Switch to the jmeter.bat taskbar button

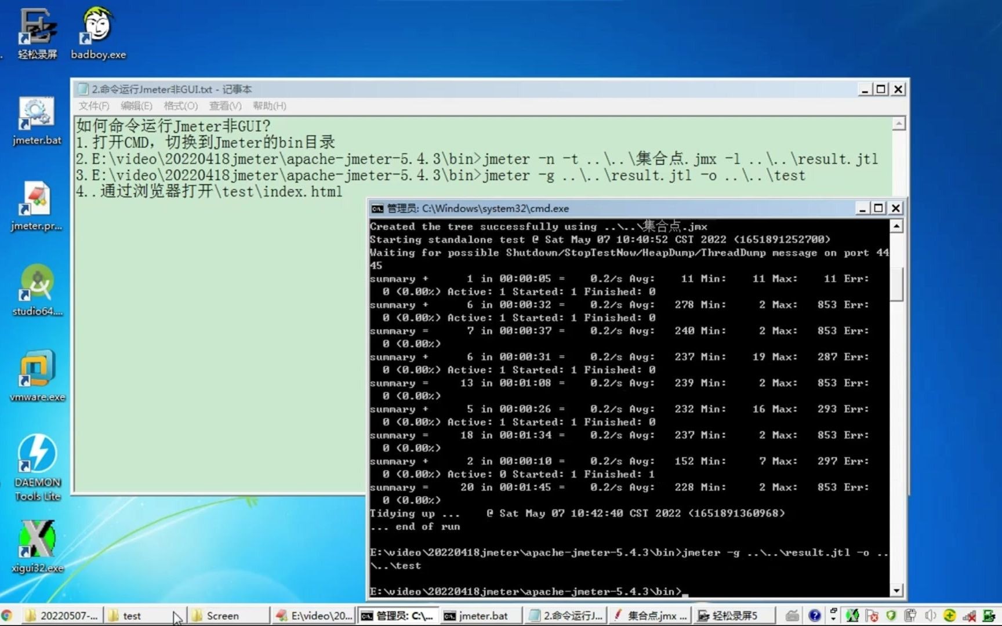tap(481, 616)
